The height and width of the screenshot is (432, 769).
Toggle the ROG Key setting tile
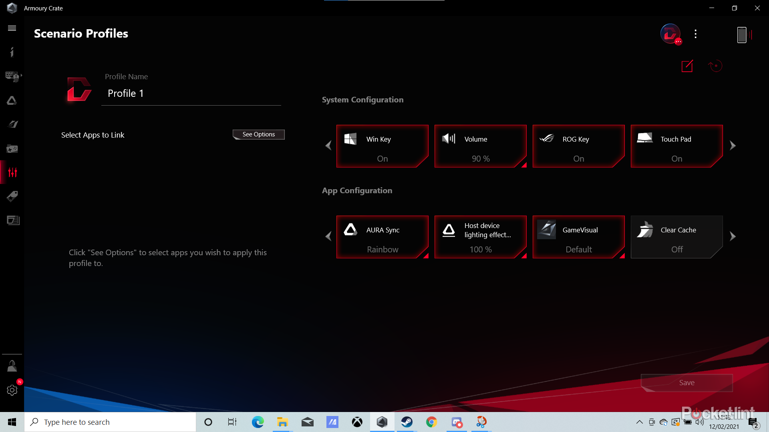click(578, 146)
